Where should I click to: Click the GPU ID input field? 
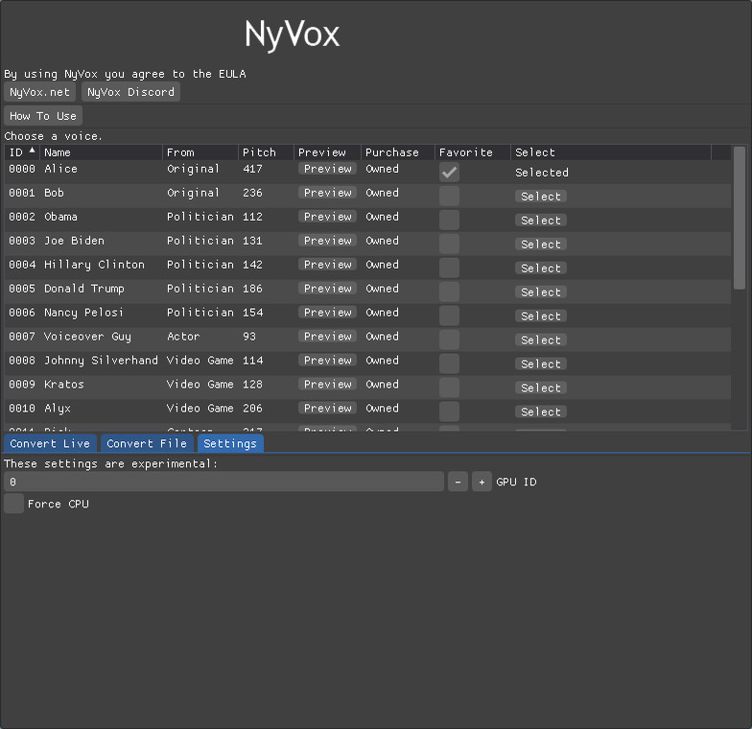pyautogui.click(x=224, y=482)
